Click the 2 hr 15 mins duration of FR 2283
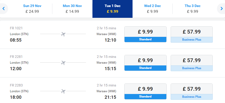The image size is (225, 103). pyautogui.click(x=106, y=85)
